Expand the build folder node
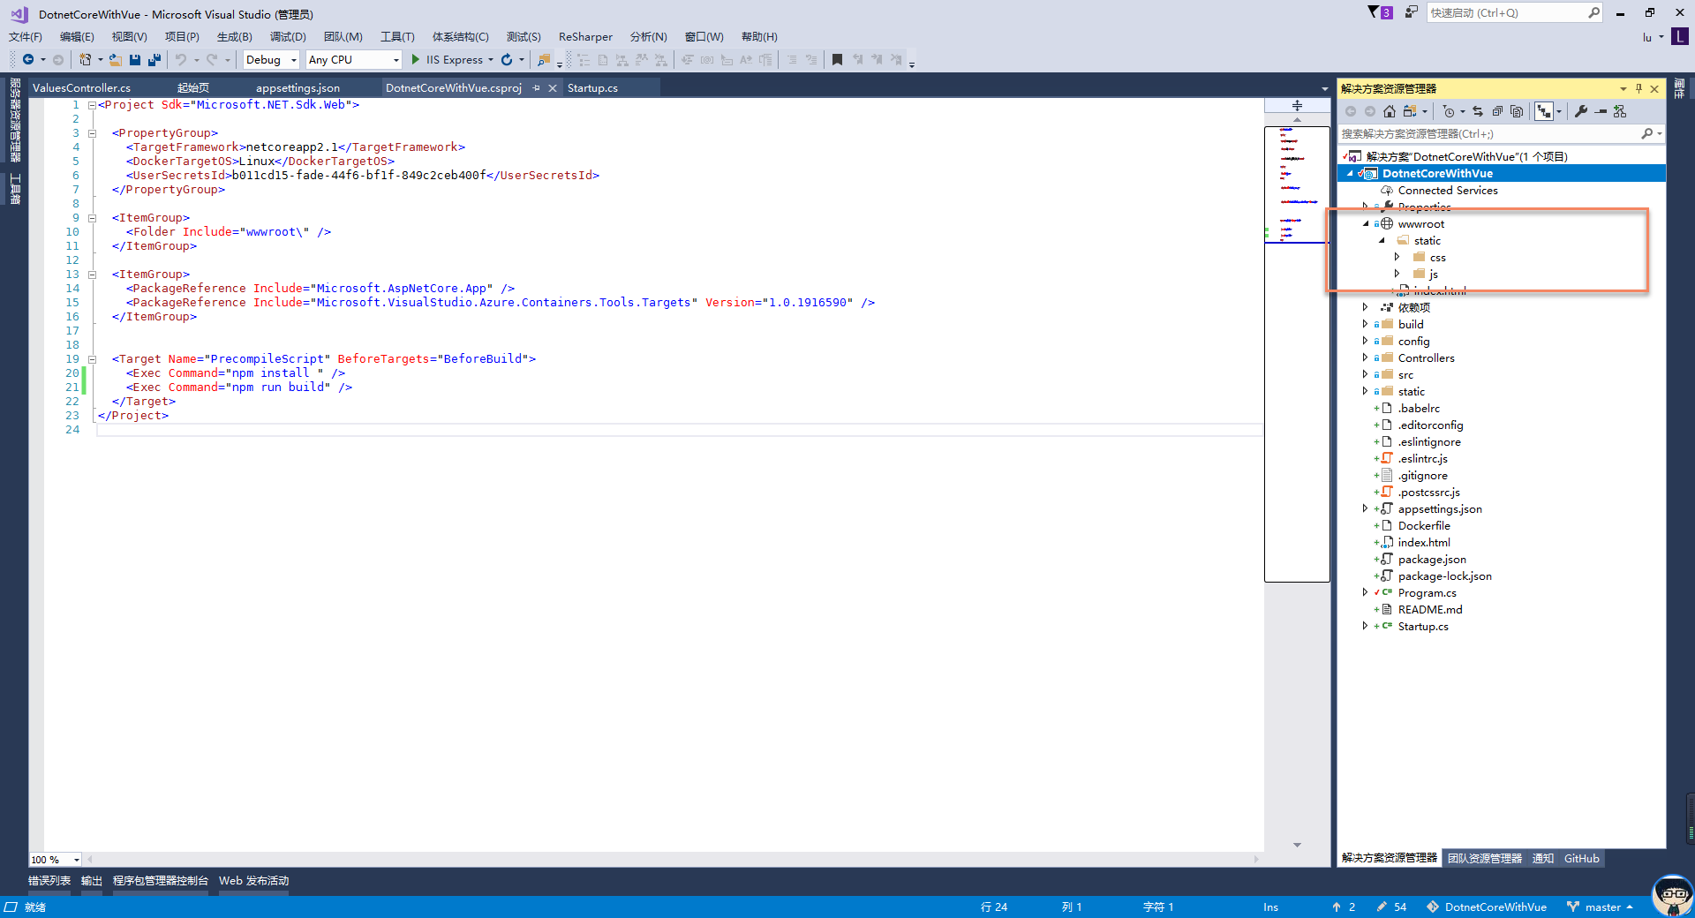1695x918 pixels. click(x=1365, y=325)
